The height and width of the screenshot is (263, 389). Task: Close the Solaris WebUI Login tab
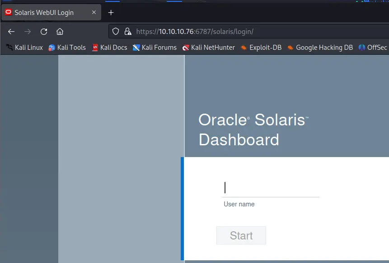point(94,12)
